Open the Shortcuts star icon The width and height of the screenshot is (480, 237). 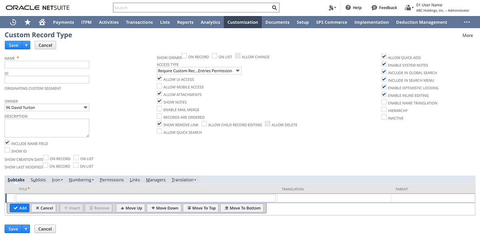(x=27, y=22)
